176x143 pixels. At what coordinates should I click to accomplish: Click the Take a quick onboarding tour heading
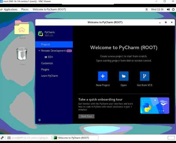(100, 100)
